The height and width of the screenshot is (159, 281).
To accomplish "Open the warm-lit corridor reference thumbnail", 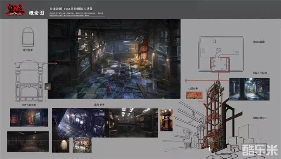I will click(x=29, y=117).
